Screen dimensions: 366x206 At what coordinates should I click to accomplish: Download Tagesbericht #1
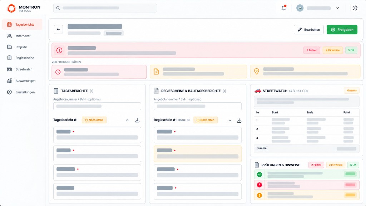pyautogui.click(x=137, y=120)
